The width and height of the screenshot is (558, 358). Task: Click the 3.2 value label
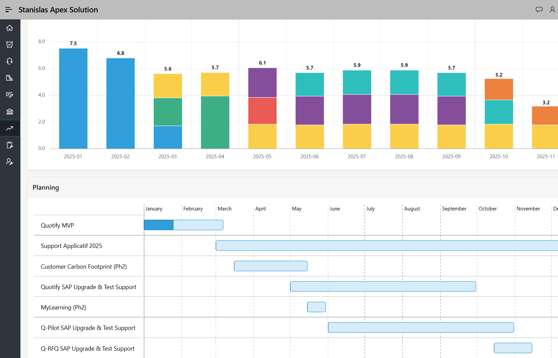click(546, 103)
